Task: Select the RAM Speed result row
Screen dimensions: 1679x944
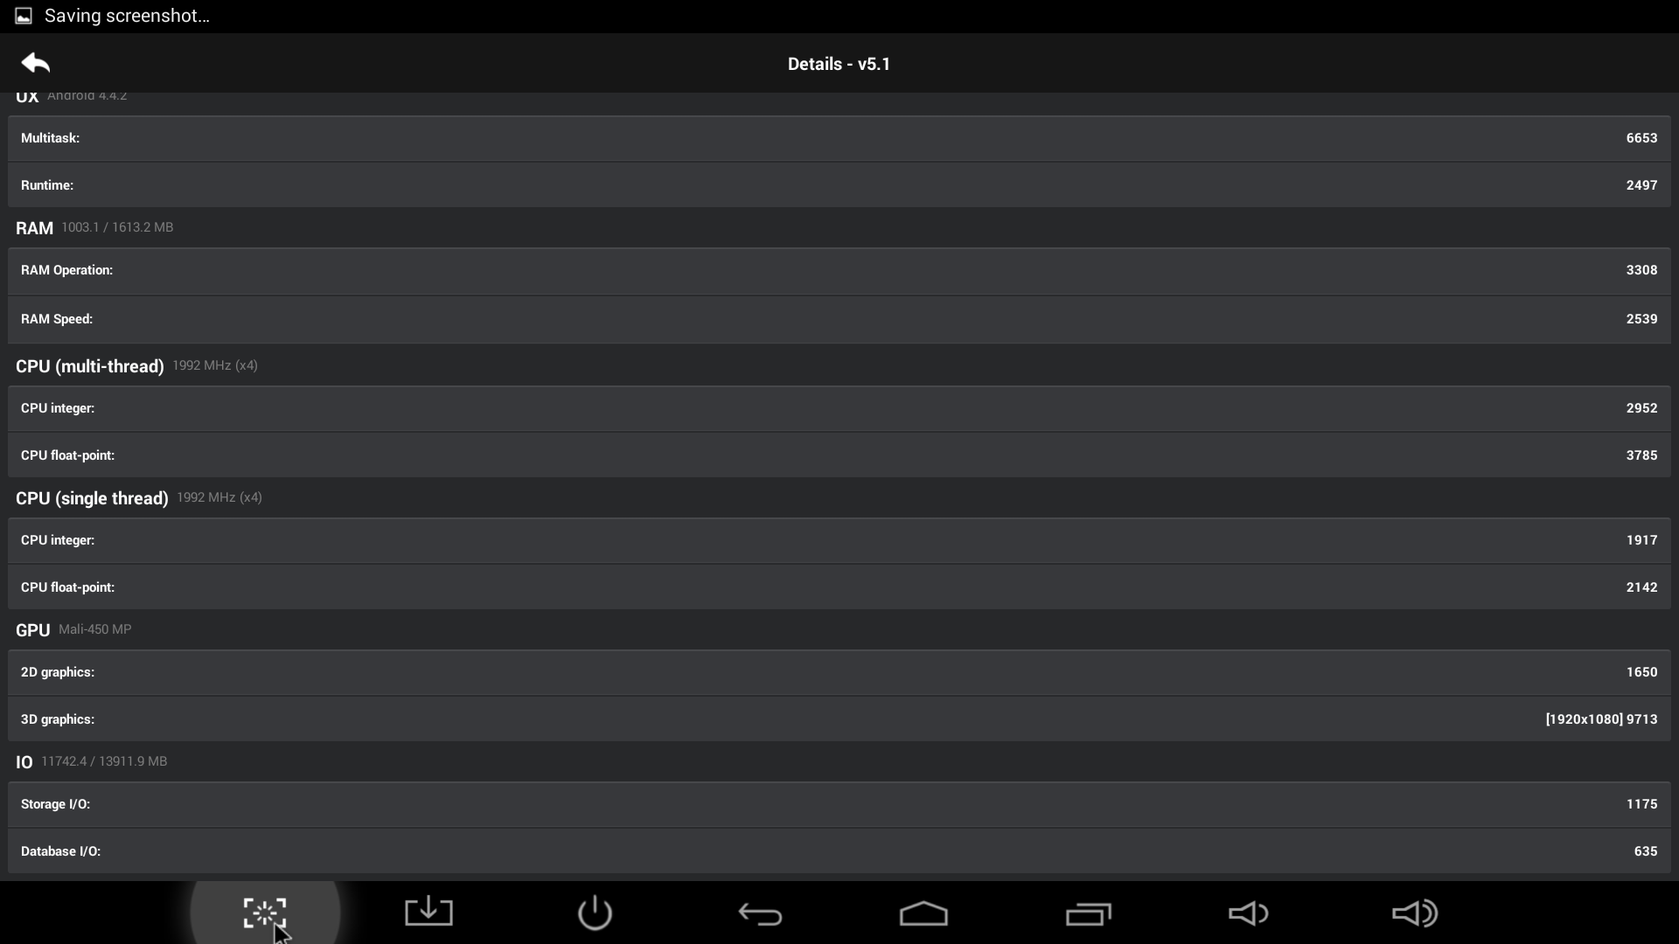Action: (839, 319)
